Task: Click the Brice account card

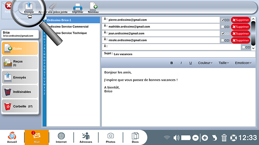Action: [20, 34]
